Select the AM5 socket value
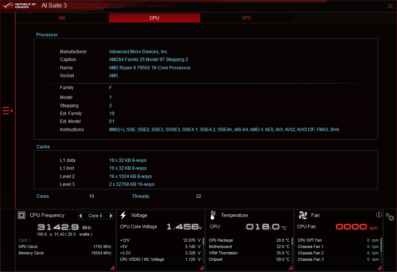The image size is (397, 272). coord(113,76)
